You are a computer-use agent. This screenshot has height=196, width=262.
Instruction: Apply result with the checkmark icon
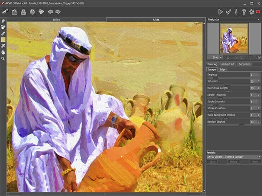click(228, 12)
